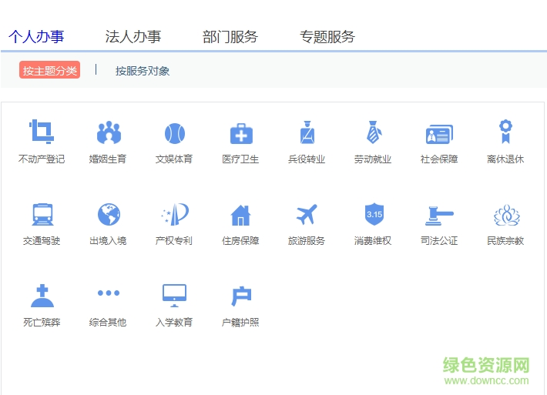Switch to the 法人办事 tab
This screenshot has width=547, height=395.
[133, 36]
